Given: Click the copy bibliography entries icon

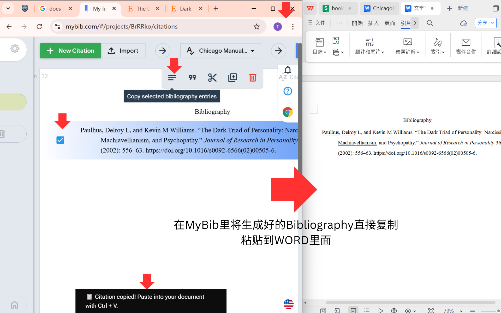Looking at the screenshot, I should coord(172,77).
